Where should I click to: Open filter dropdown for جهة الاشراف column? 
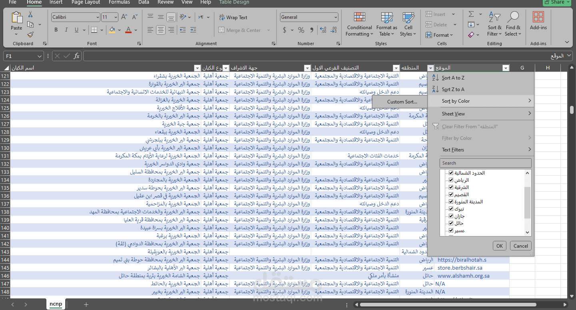coord(307,68)
